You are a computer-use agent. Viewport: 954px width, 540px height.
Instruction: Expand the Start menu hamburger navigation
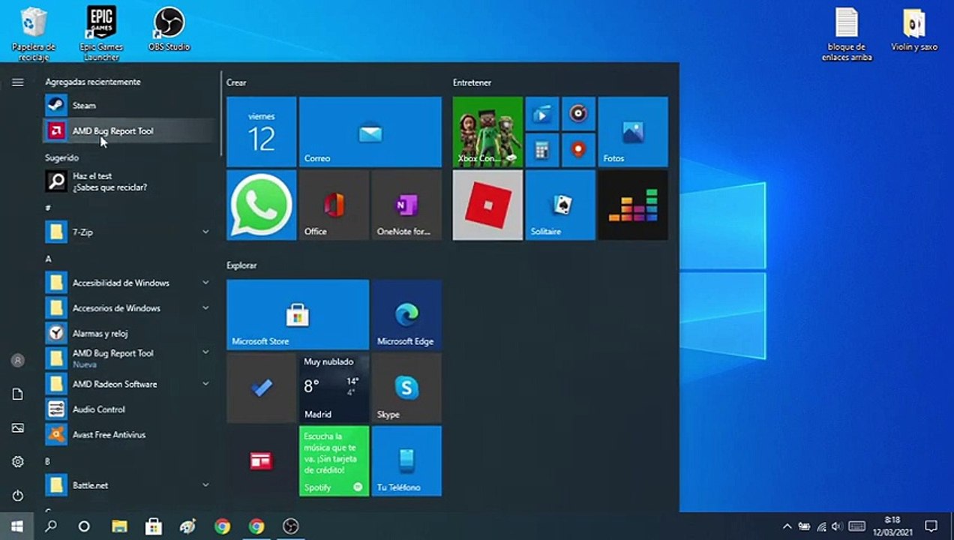pos(18,82)
